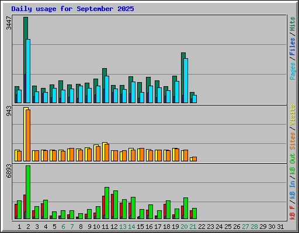Select day 1 label on the x-axis
Image resolution: width=299 pixels, height=233 pixels.
19,227
